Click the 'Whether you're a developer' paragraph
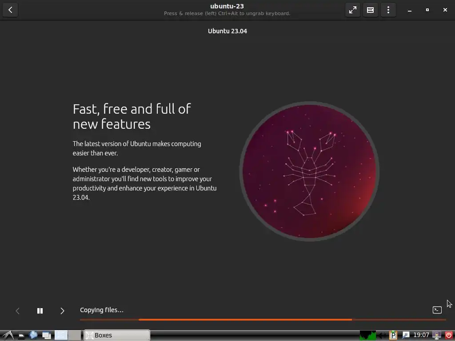 [x=144, y=183]
